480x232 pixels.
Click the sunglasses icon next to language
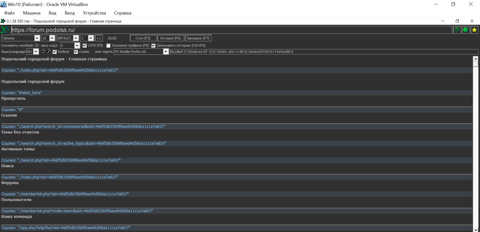point(46,51)
